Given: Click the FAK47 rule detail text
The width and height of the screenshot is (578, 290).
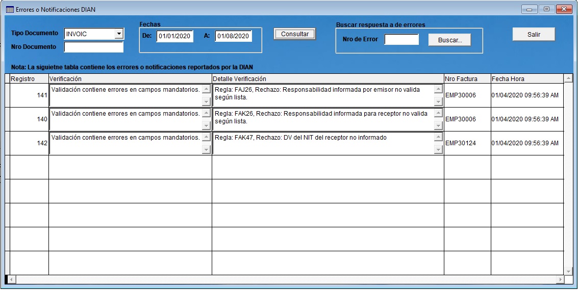Looking at the screenshot, I should (x=300, y=138).
